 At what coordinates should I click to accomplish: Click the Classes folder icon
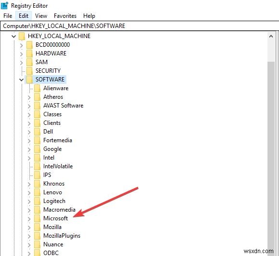coord(37,114)
